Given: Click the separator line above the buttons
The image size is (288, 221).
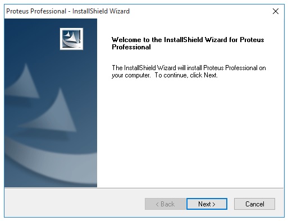Looking at the screenshot, I should point(144,188).
